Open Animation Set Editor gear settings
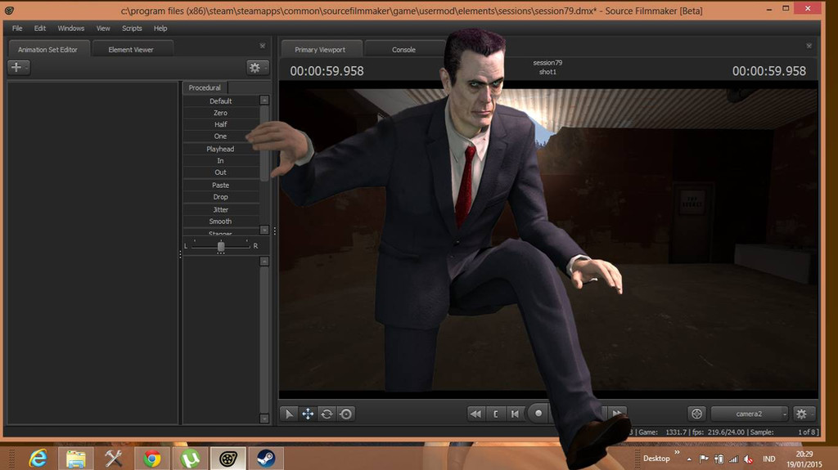Viewport: 838px width, 470px height. click(256, 68)
